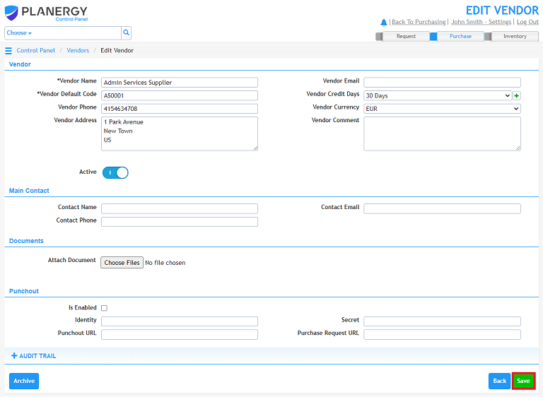The image size is (543, 397).
Task: Click the Vendor Default Code field
Action: 180,95
